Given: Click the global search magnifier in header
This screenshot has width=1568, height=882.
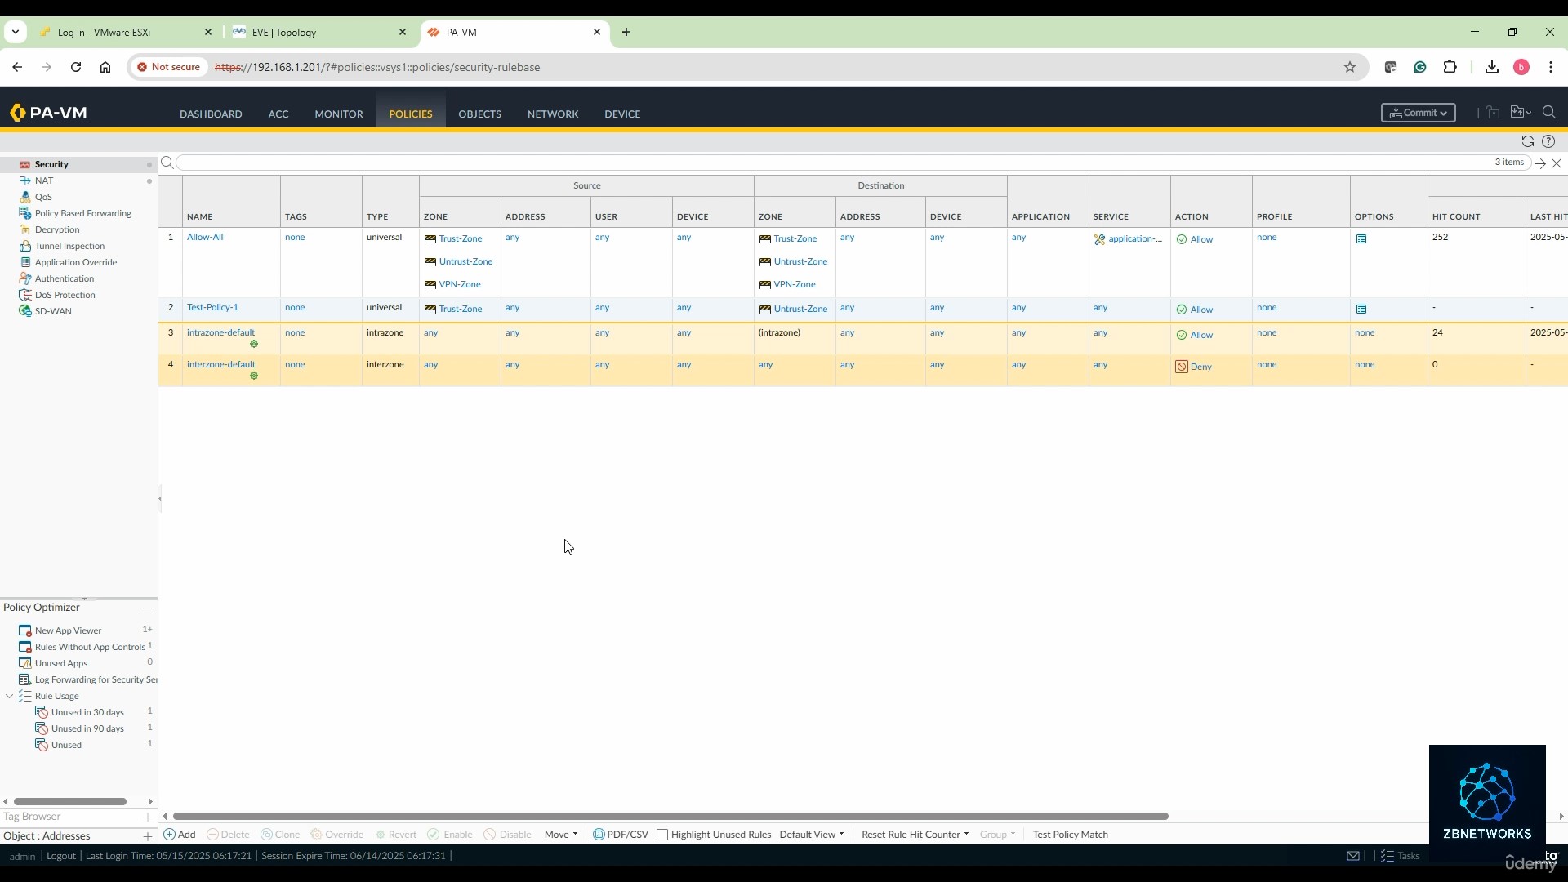Looking at the screenshot, I should [x=1549, y=113].
